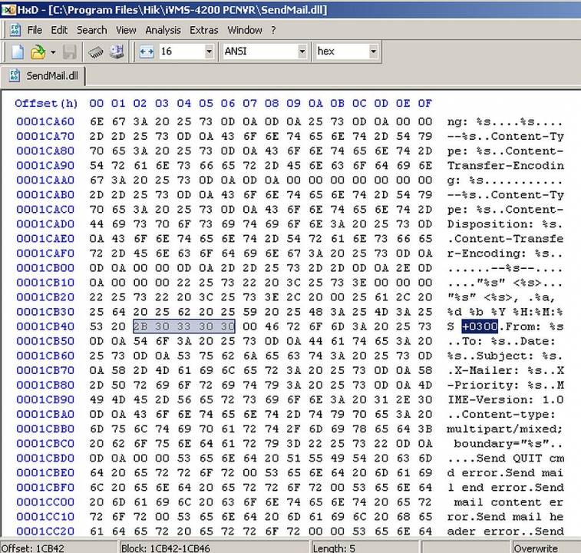Toggle the Overwrite mode indicator
Screen dimensions: 581x553
536,548
